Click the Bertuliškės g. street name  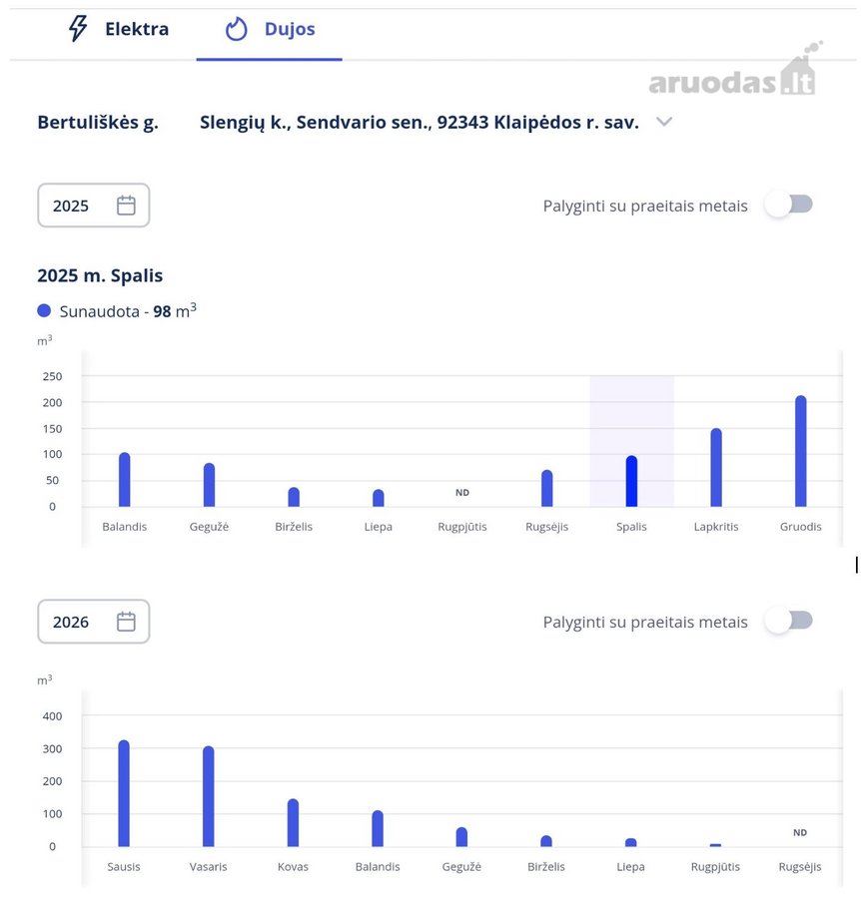pyautogui.click(x=98, y=122)
